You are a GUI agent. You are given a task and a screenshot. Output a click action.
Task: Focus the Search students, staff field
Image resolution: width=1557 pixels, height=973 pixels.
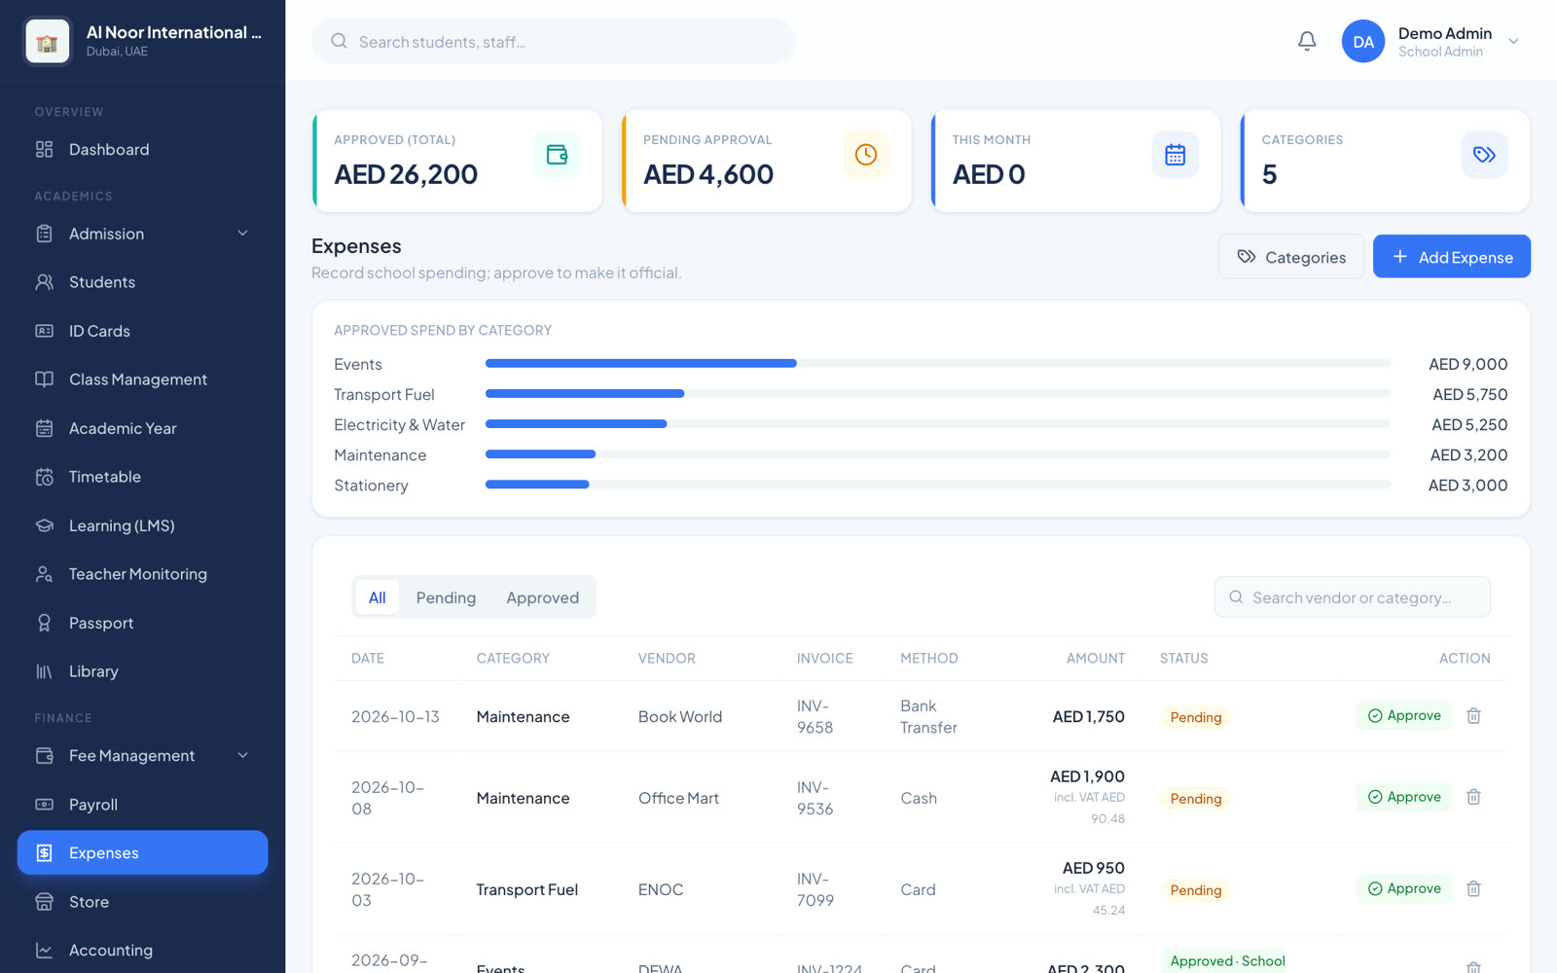click(554, 41)
